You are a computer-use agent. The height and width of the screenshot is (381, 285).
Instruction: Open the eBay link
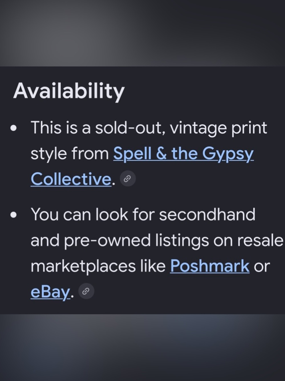(50, 292)
